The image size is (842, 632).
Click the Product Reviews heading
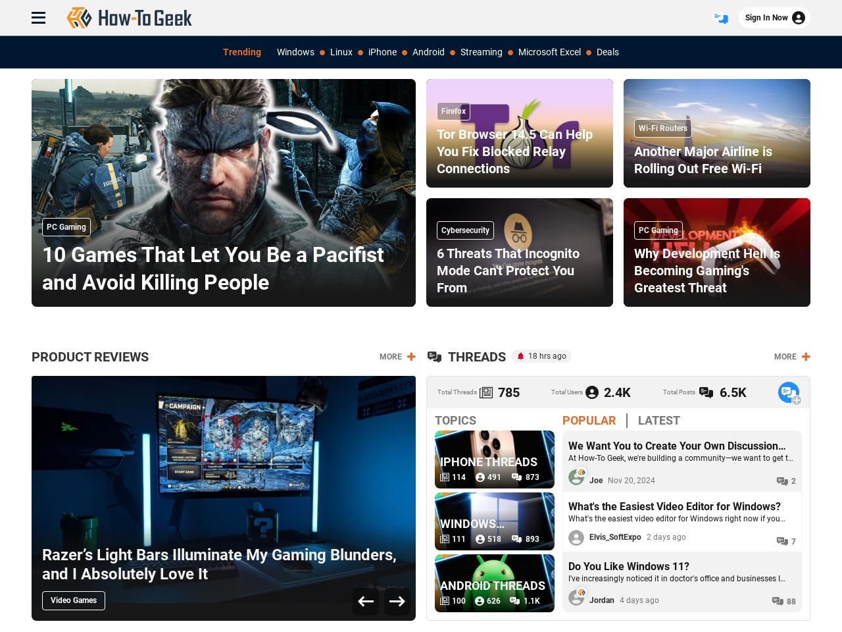coord(90,357)
